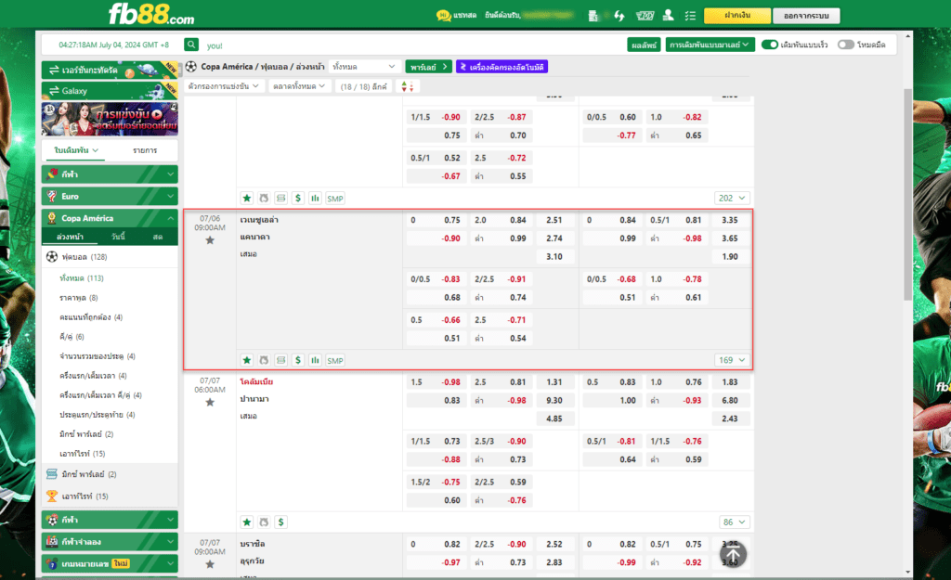The height and width of the screenshot is (580, 951).
Task: Open bar chart icon in the 202 markets row
Action: click(315, 199)
